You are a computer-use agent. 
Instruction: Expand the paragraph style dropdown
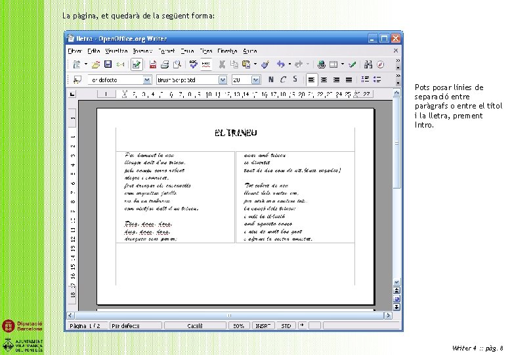point(147,80)
